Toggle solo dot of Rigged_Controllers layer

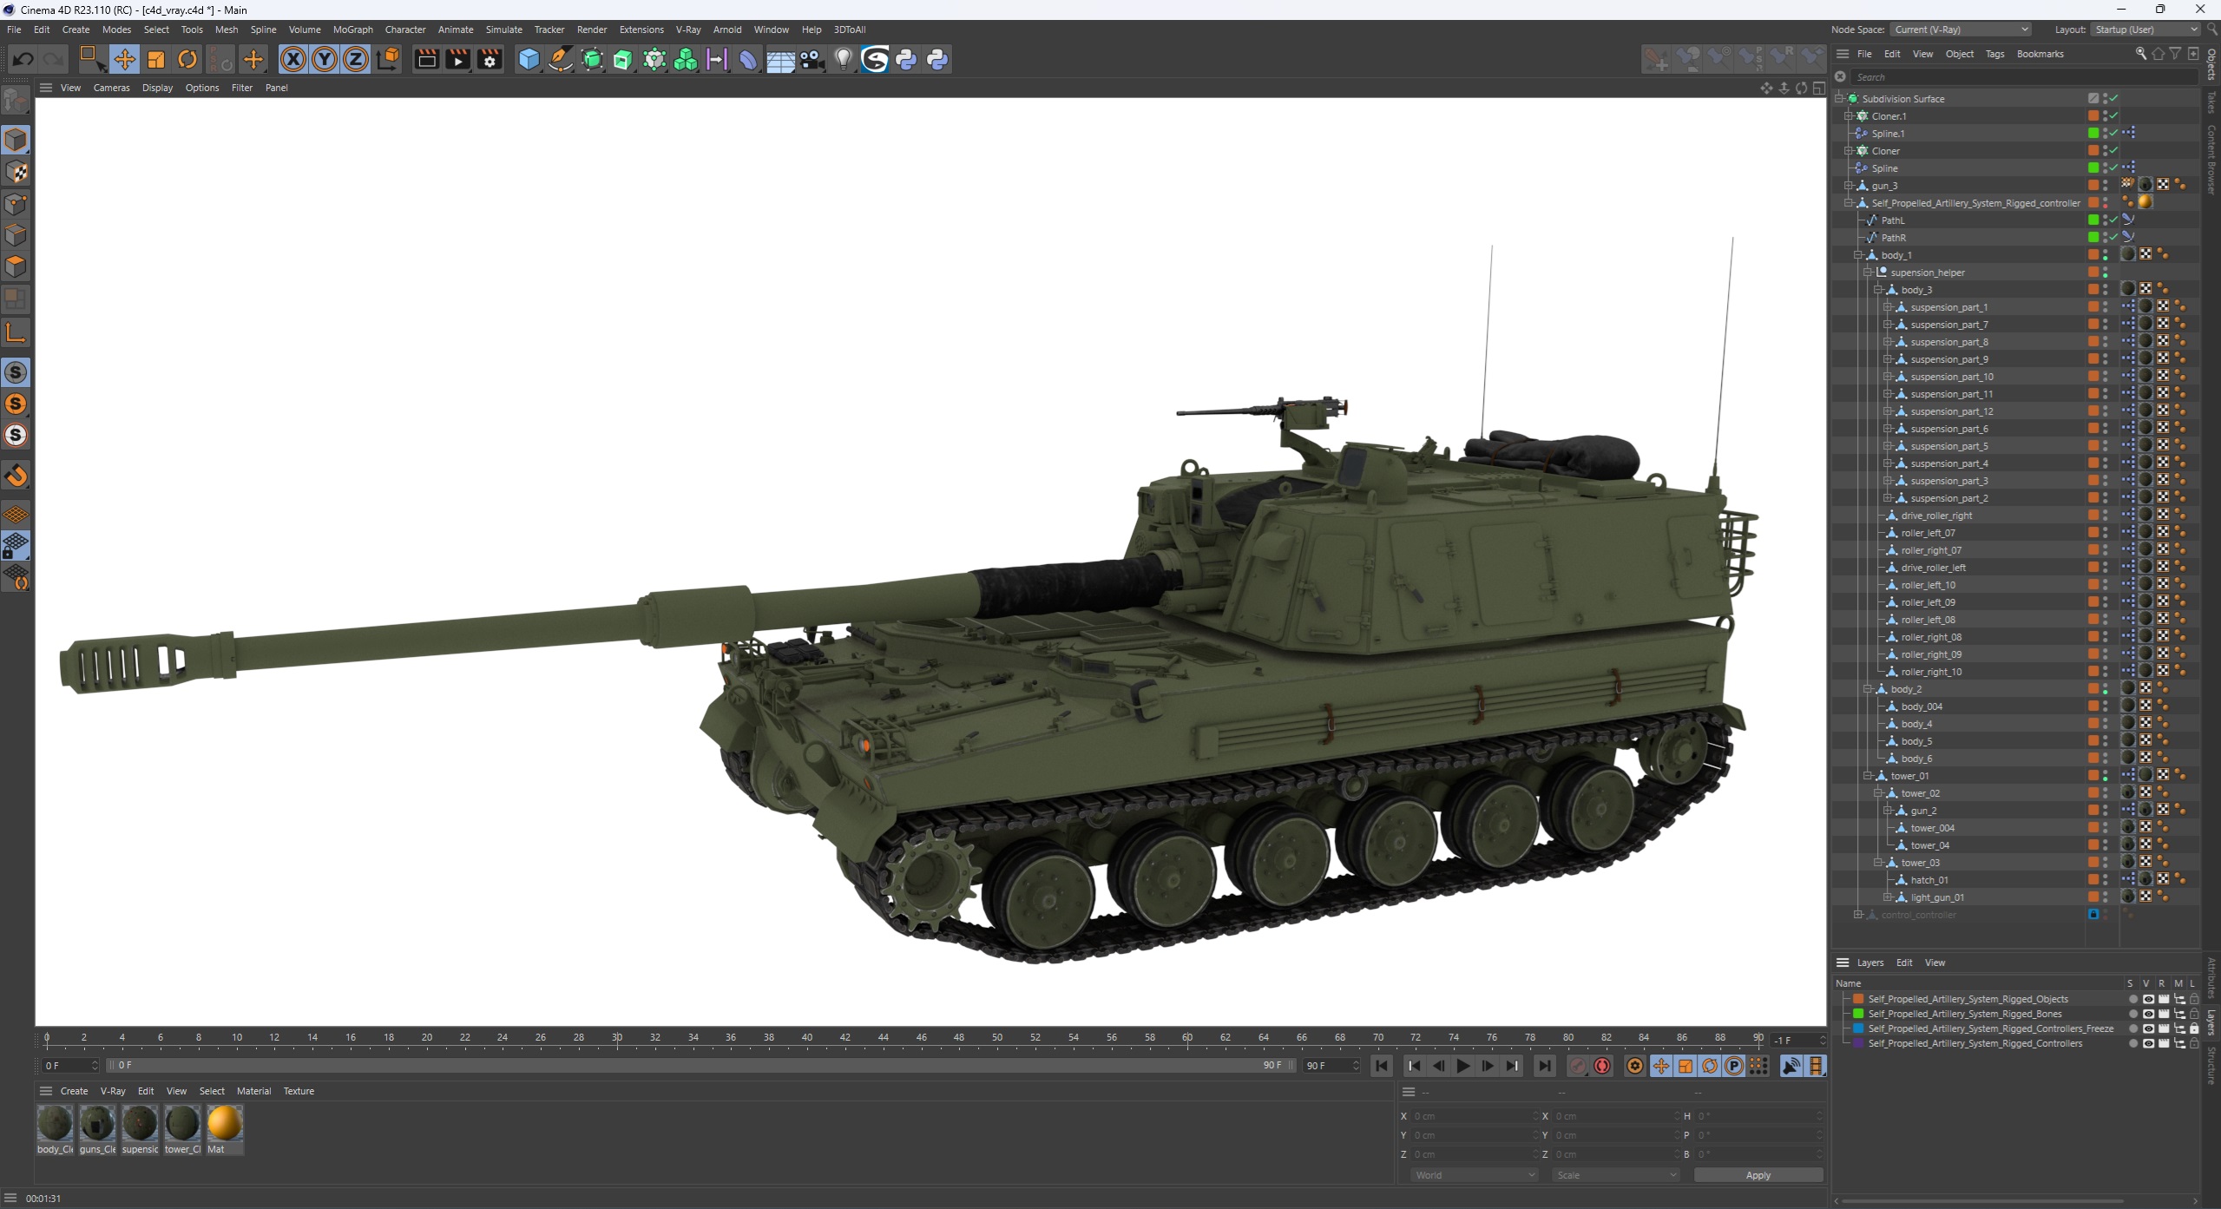2133,1043
